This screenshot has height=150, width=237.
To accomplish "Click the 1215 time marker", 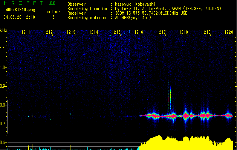I will pyautogui.click(x=116, y=32).
